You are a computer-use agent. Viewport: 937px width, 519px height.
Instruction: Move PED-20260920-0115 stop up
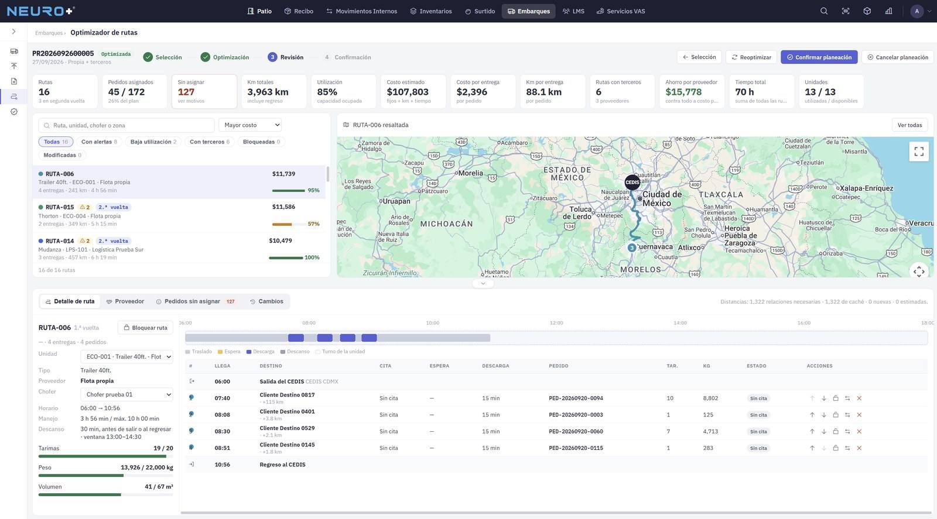(x=812, y=448)
